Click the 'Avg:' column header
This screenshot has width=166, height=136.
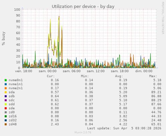coord(119,76)
